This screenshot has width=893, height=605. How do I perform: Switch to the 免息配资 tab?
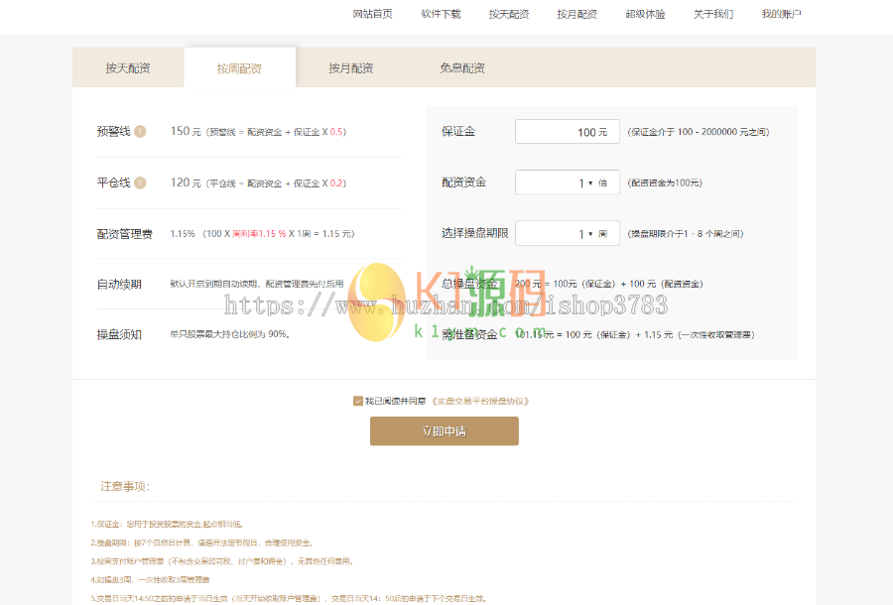[x=462, y=67]
